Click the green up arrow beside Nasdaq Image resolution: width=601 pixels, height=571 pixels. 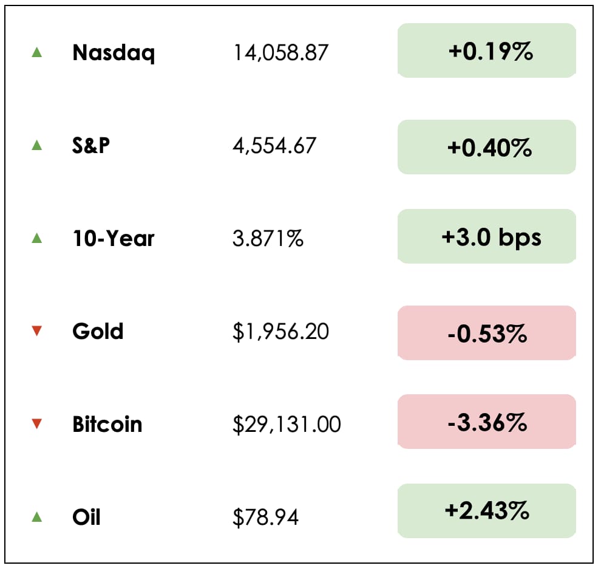click(36, 53)
